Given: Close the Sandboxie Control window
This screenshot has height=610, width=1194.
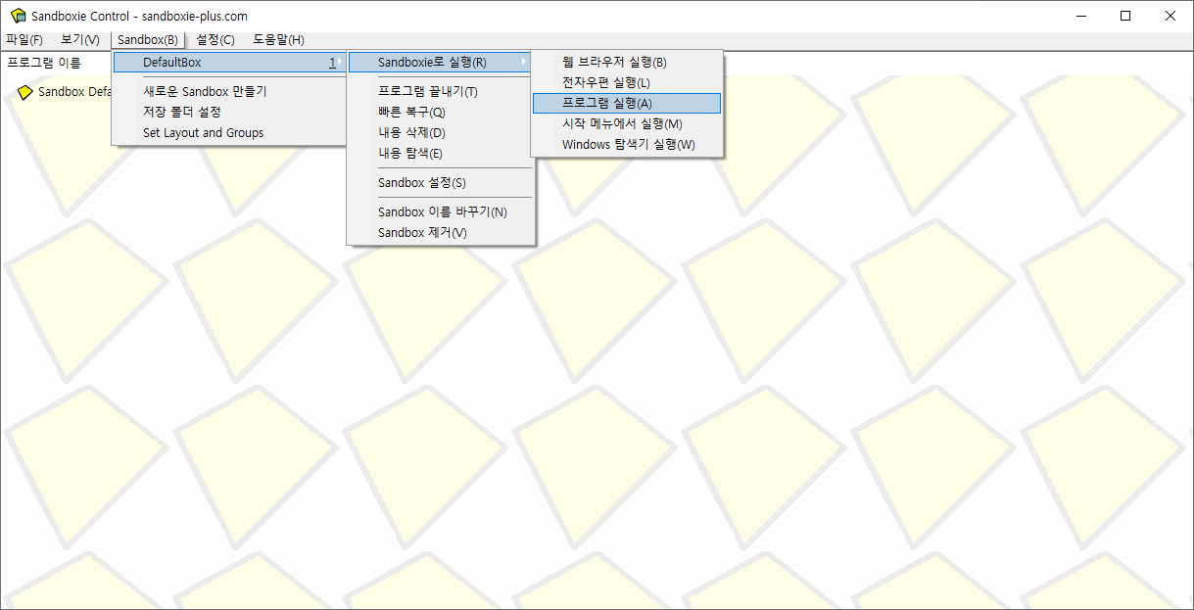Looking at the screenshot, I should pos(1170,16).
